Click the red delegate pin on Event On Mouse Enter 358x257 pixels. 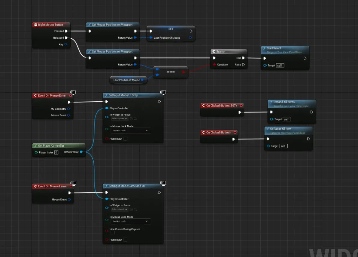click(x=71, y=96)
